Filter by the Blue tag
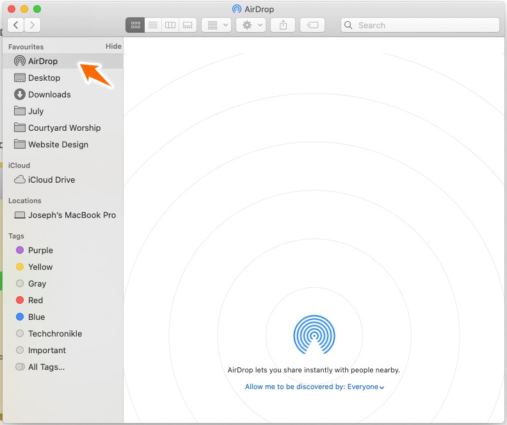Image resolution: width=507 pixels, height=425 pixels. click(63, 317)
